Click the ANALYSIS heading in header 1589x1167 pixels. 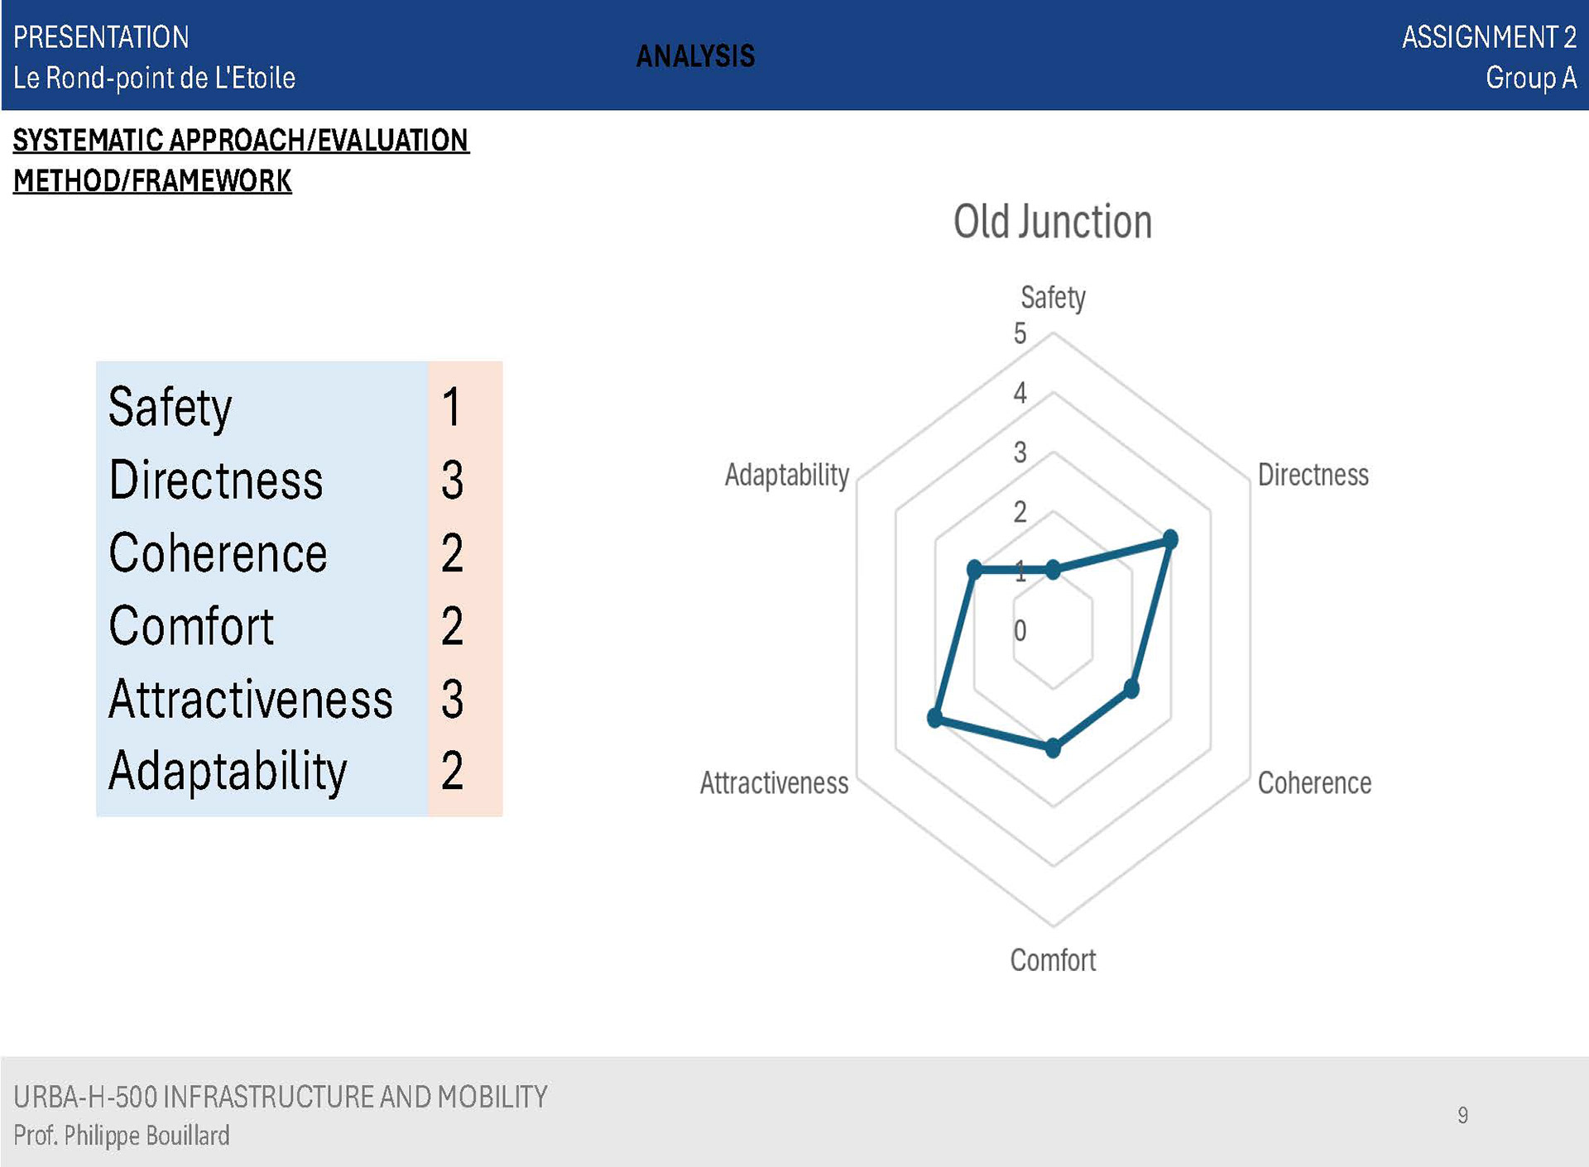pyautogui.click(x=695, y=56)
